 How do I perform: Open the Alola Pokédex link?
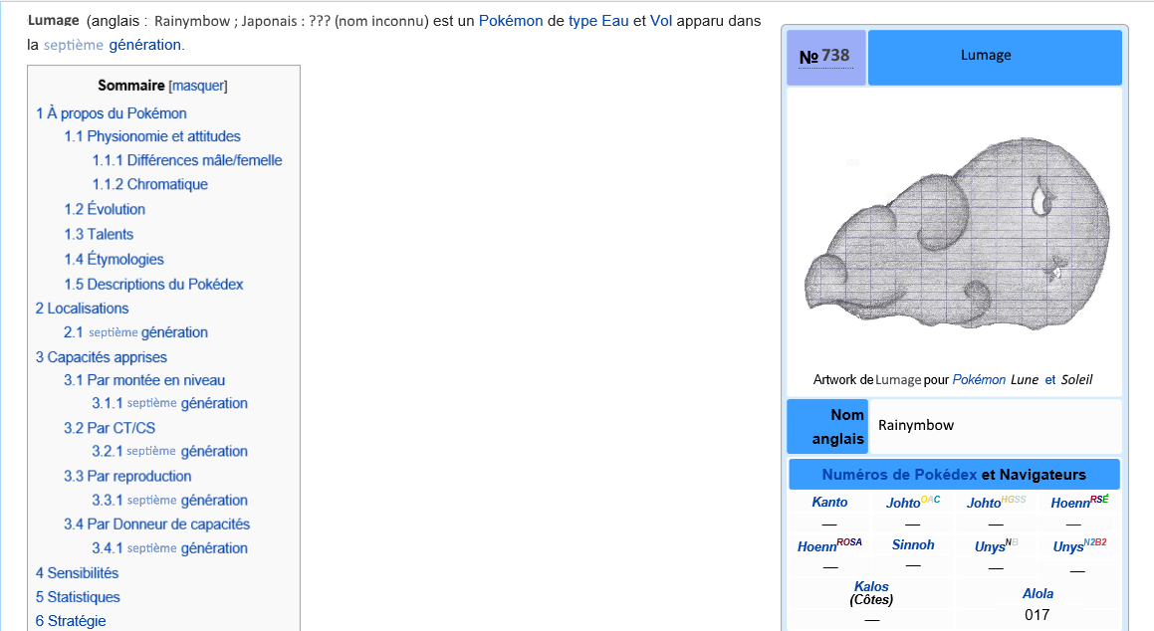[x=1038, y=593]
